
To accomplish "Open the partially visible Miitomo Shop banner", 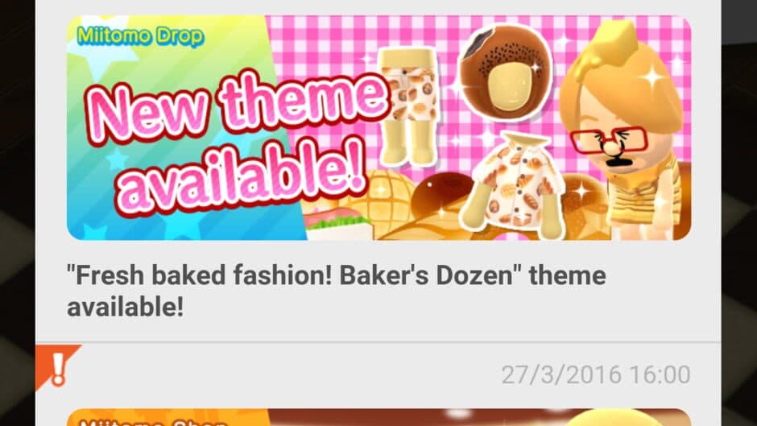I will 378,417.
